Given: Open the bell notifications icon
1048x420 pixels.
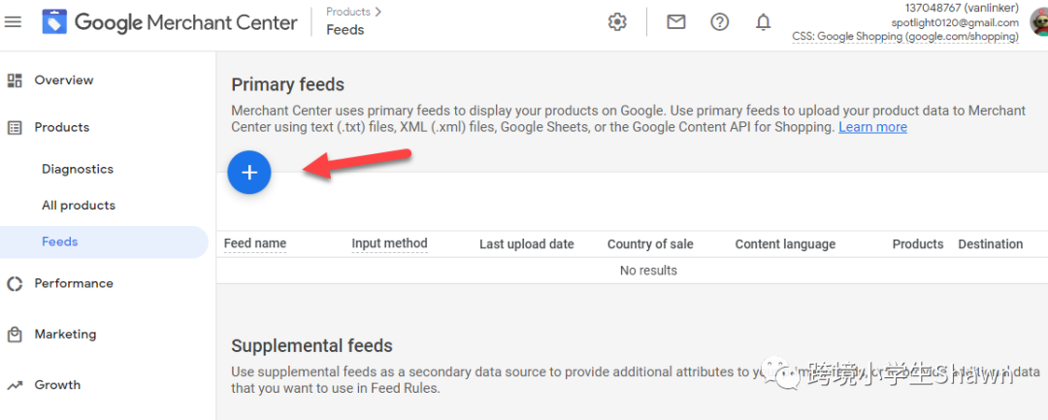Looking at the screenshot, I should 764,22.
